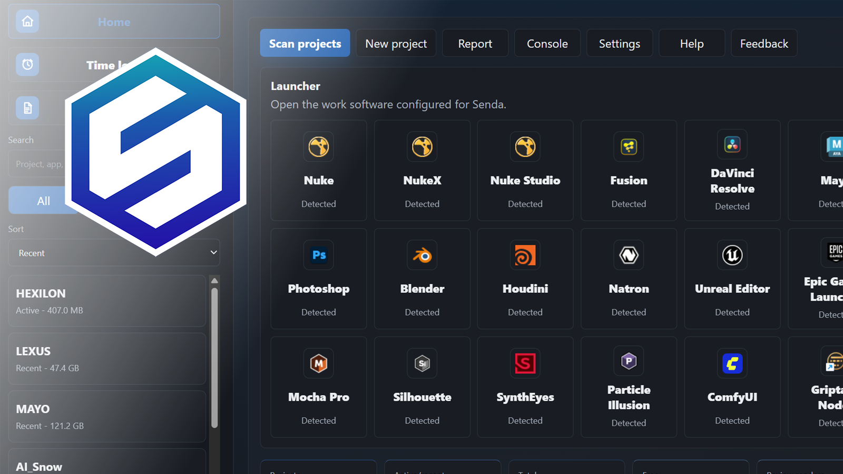The height and width of the screenshot is (474, 843).
Task: Open the Scan projects tab
Action: (305, 43)
